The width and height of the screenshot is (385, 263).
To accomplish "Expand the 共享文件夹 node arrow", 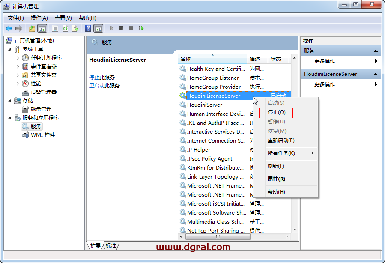I will (18, 75).
